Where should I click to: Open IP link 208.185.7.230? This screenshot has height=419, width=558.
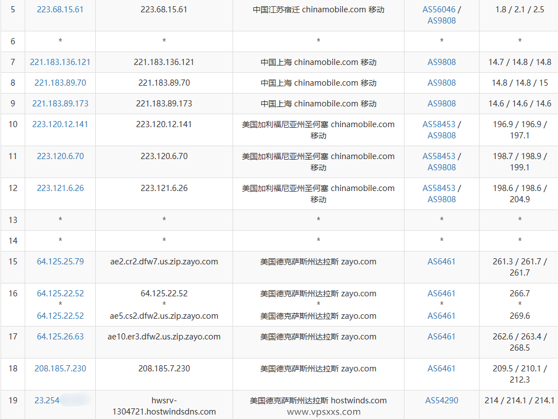point(60,368)
